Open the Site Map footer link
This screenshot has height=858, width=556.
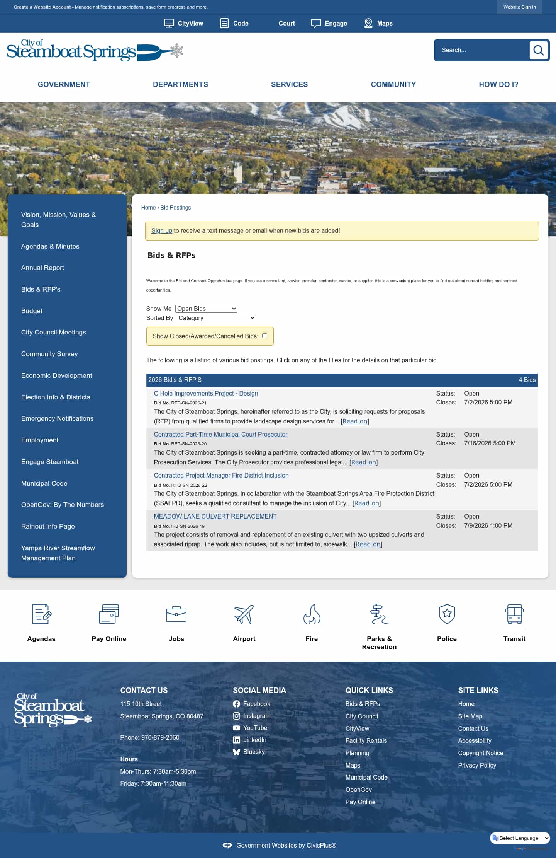click(470, 716)
